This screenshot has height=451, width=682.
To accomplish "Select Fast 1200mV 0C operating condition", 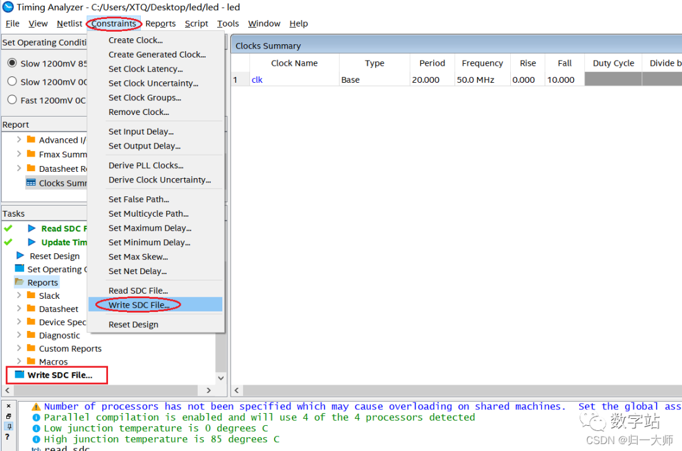I will coord(12,100).
